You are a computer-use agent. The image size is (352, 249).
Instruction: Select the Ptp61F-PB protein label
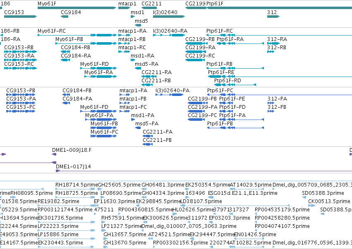click(x=220, y=124)
